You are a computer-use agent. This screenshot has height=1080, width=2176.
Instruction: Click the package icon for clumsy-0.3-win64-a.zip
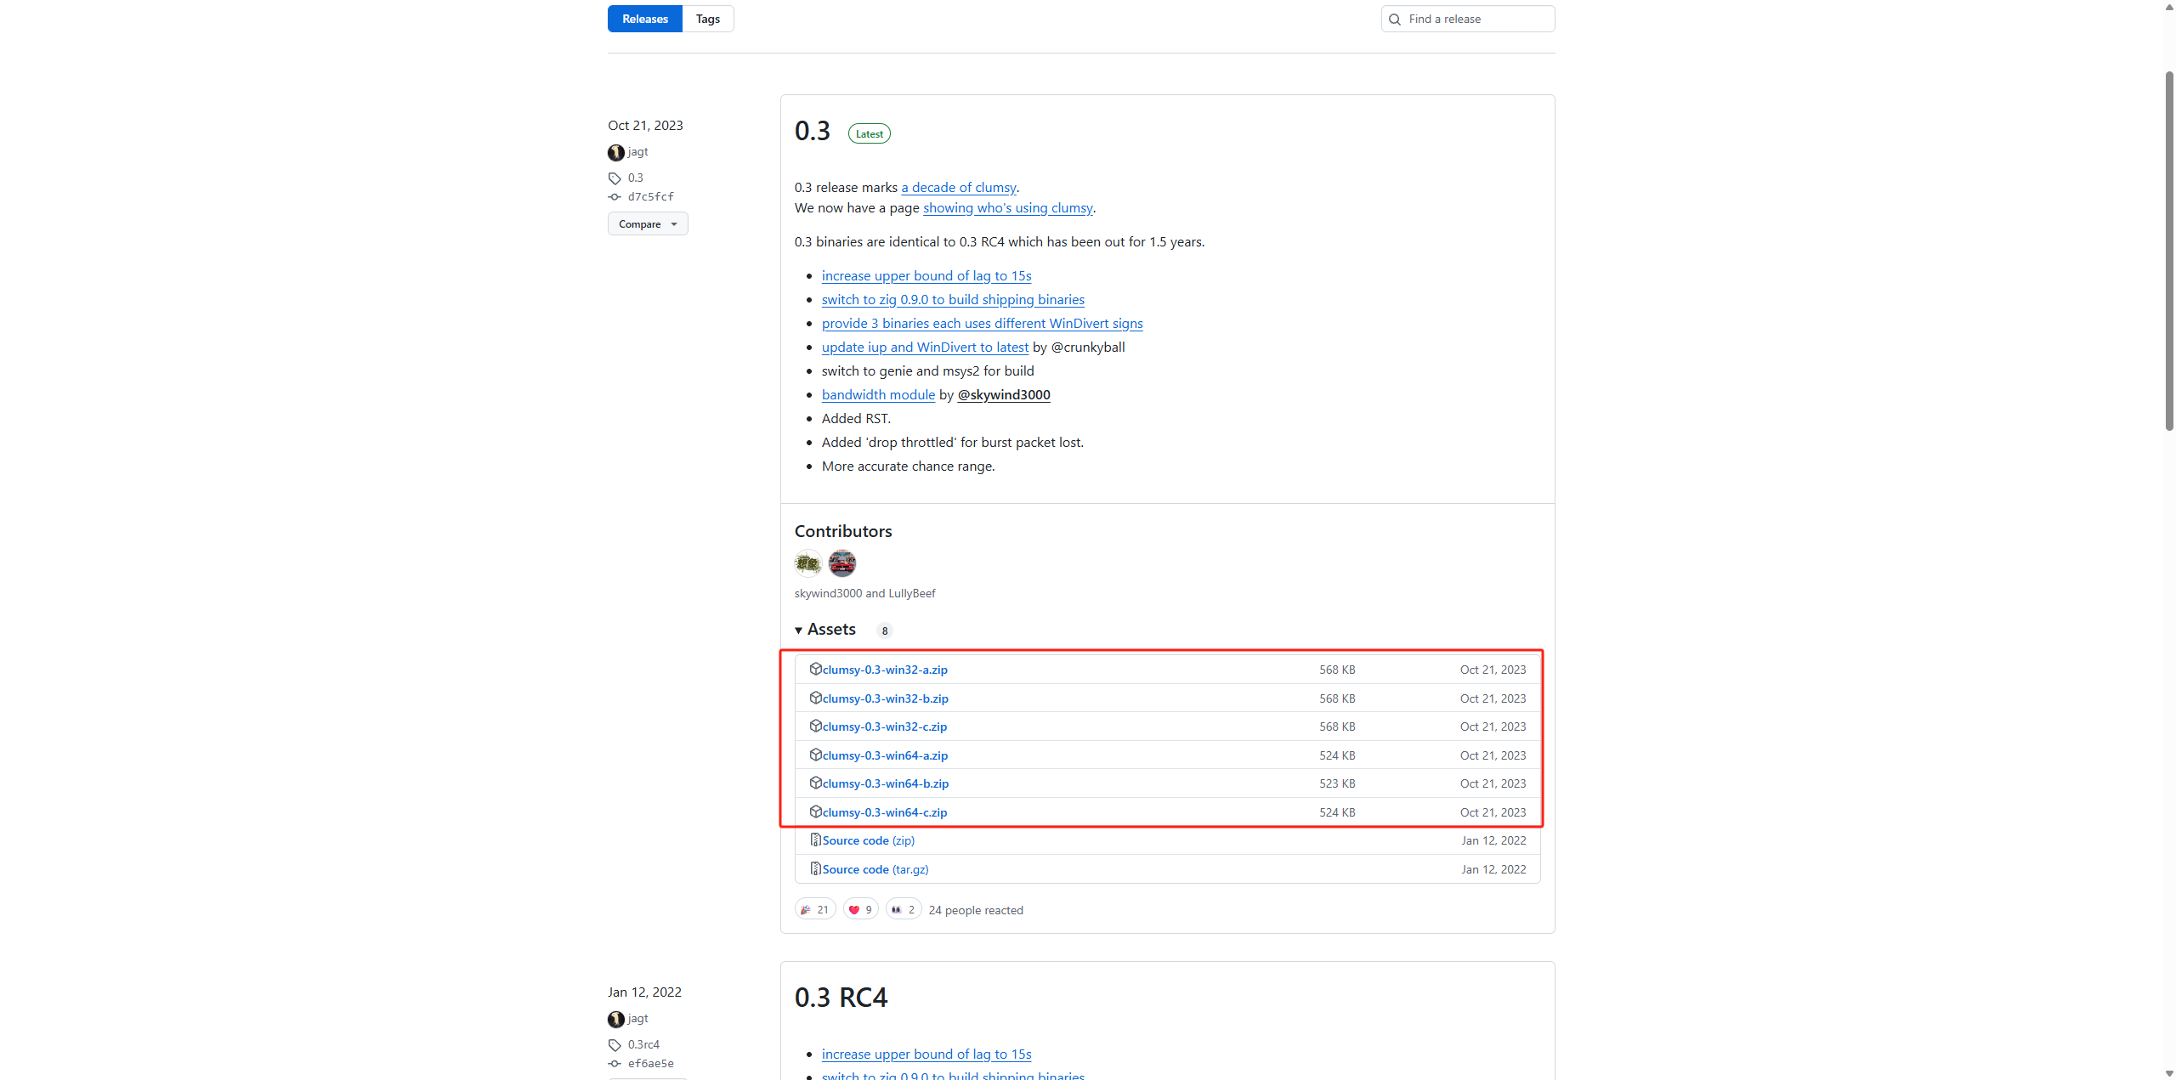point(815,755)
